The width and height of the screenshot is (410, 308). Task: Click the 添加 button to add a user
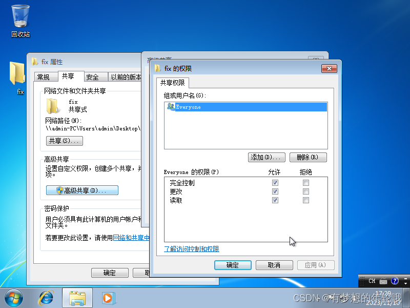266,158
